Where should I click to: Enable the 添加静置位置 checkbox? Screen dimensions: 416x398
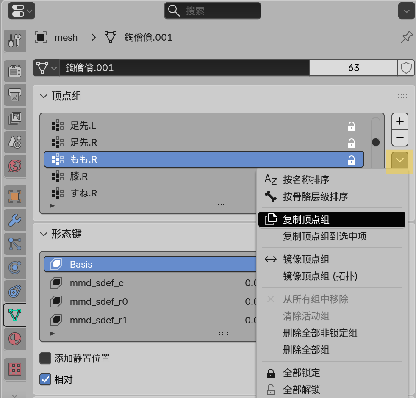[45, 359]
